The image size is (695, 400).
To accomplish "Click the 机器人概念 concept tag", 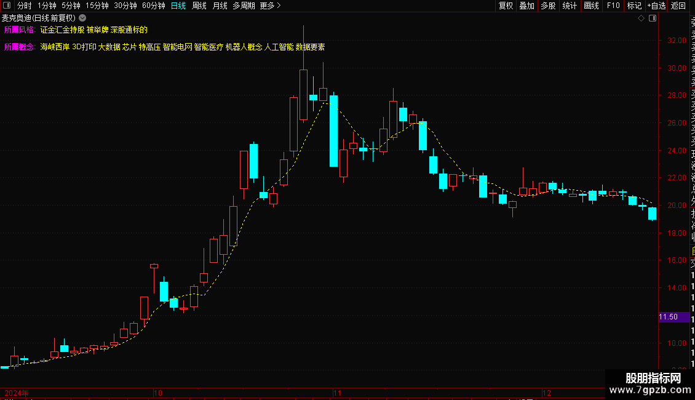I will coord(244,47).
